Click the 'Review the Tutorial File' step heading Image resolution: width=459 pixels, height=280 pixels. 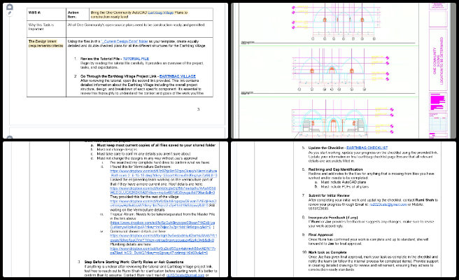point(101,59)
